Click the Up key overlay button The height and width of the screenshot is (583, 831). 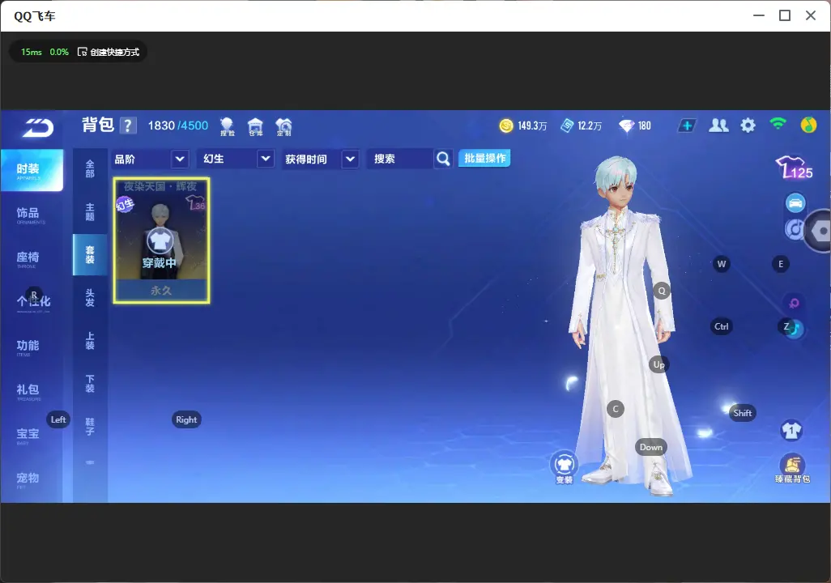tap(658, 364)
